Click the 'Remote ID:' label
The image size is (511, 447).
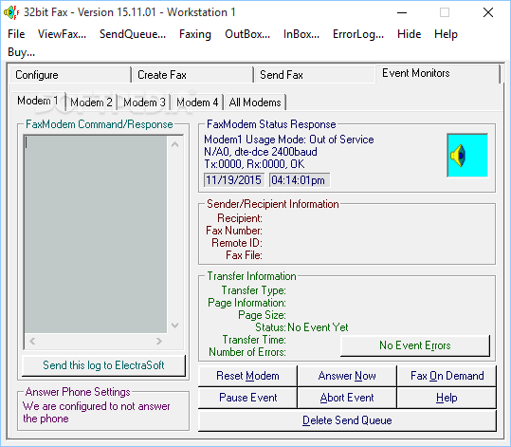click(x=237, y=243)
